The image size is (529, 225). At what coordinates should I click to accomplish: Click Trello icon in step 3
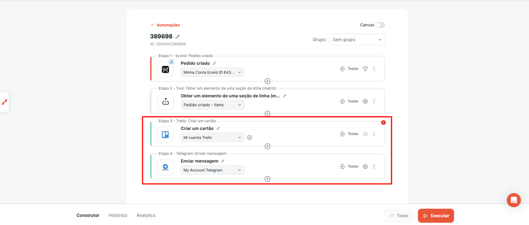(165, 134)
